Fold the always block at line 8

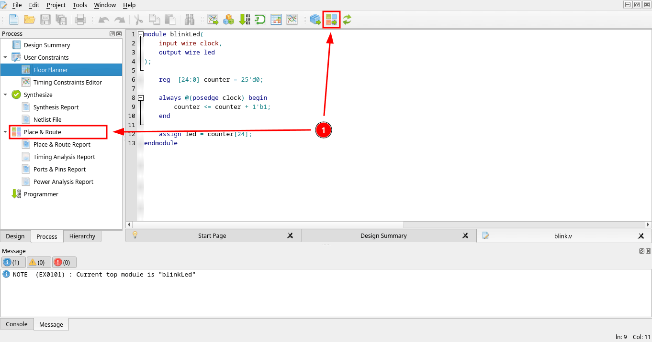point(140,98)
